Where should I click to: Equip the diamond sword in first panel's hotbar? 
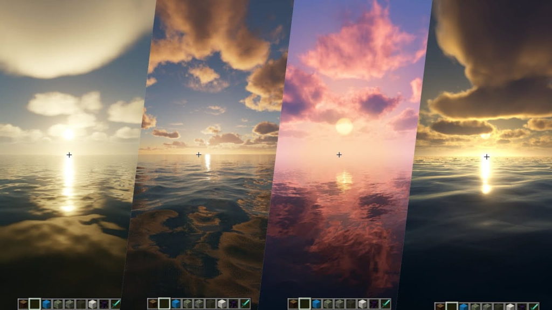(x=115, y=304)
